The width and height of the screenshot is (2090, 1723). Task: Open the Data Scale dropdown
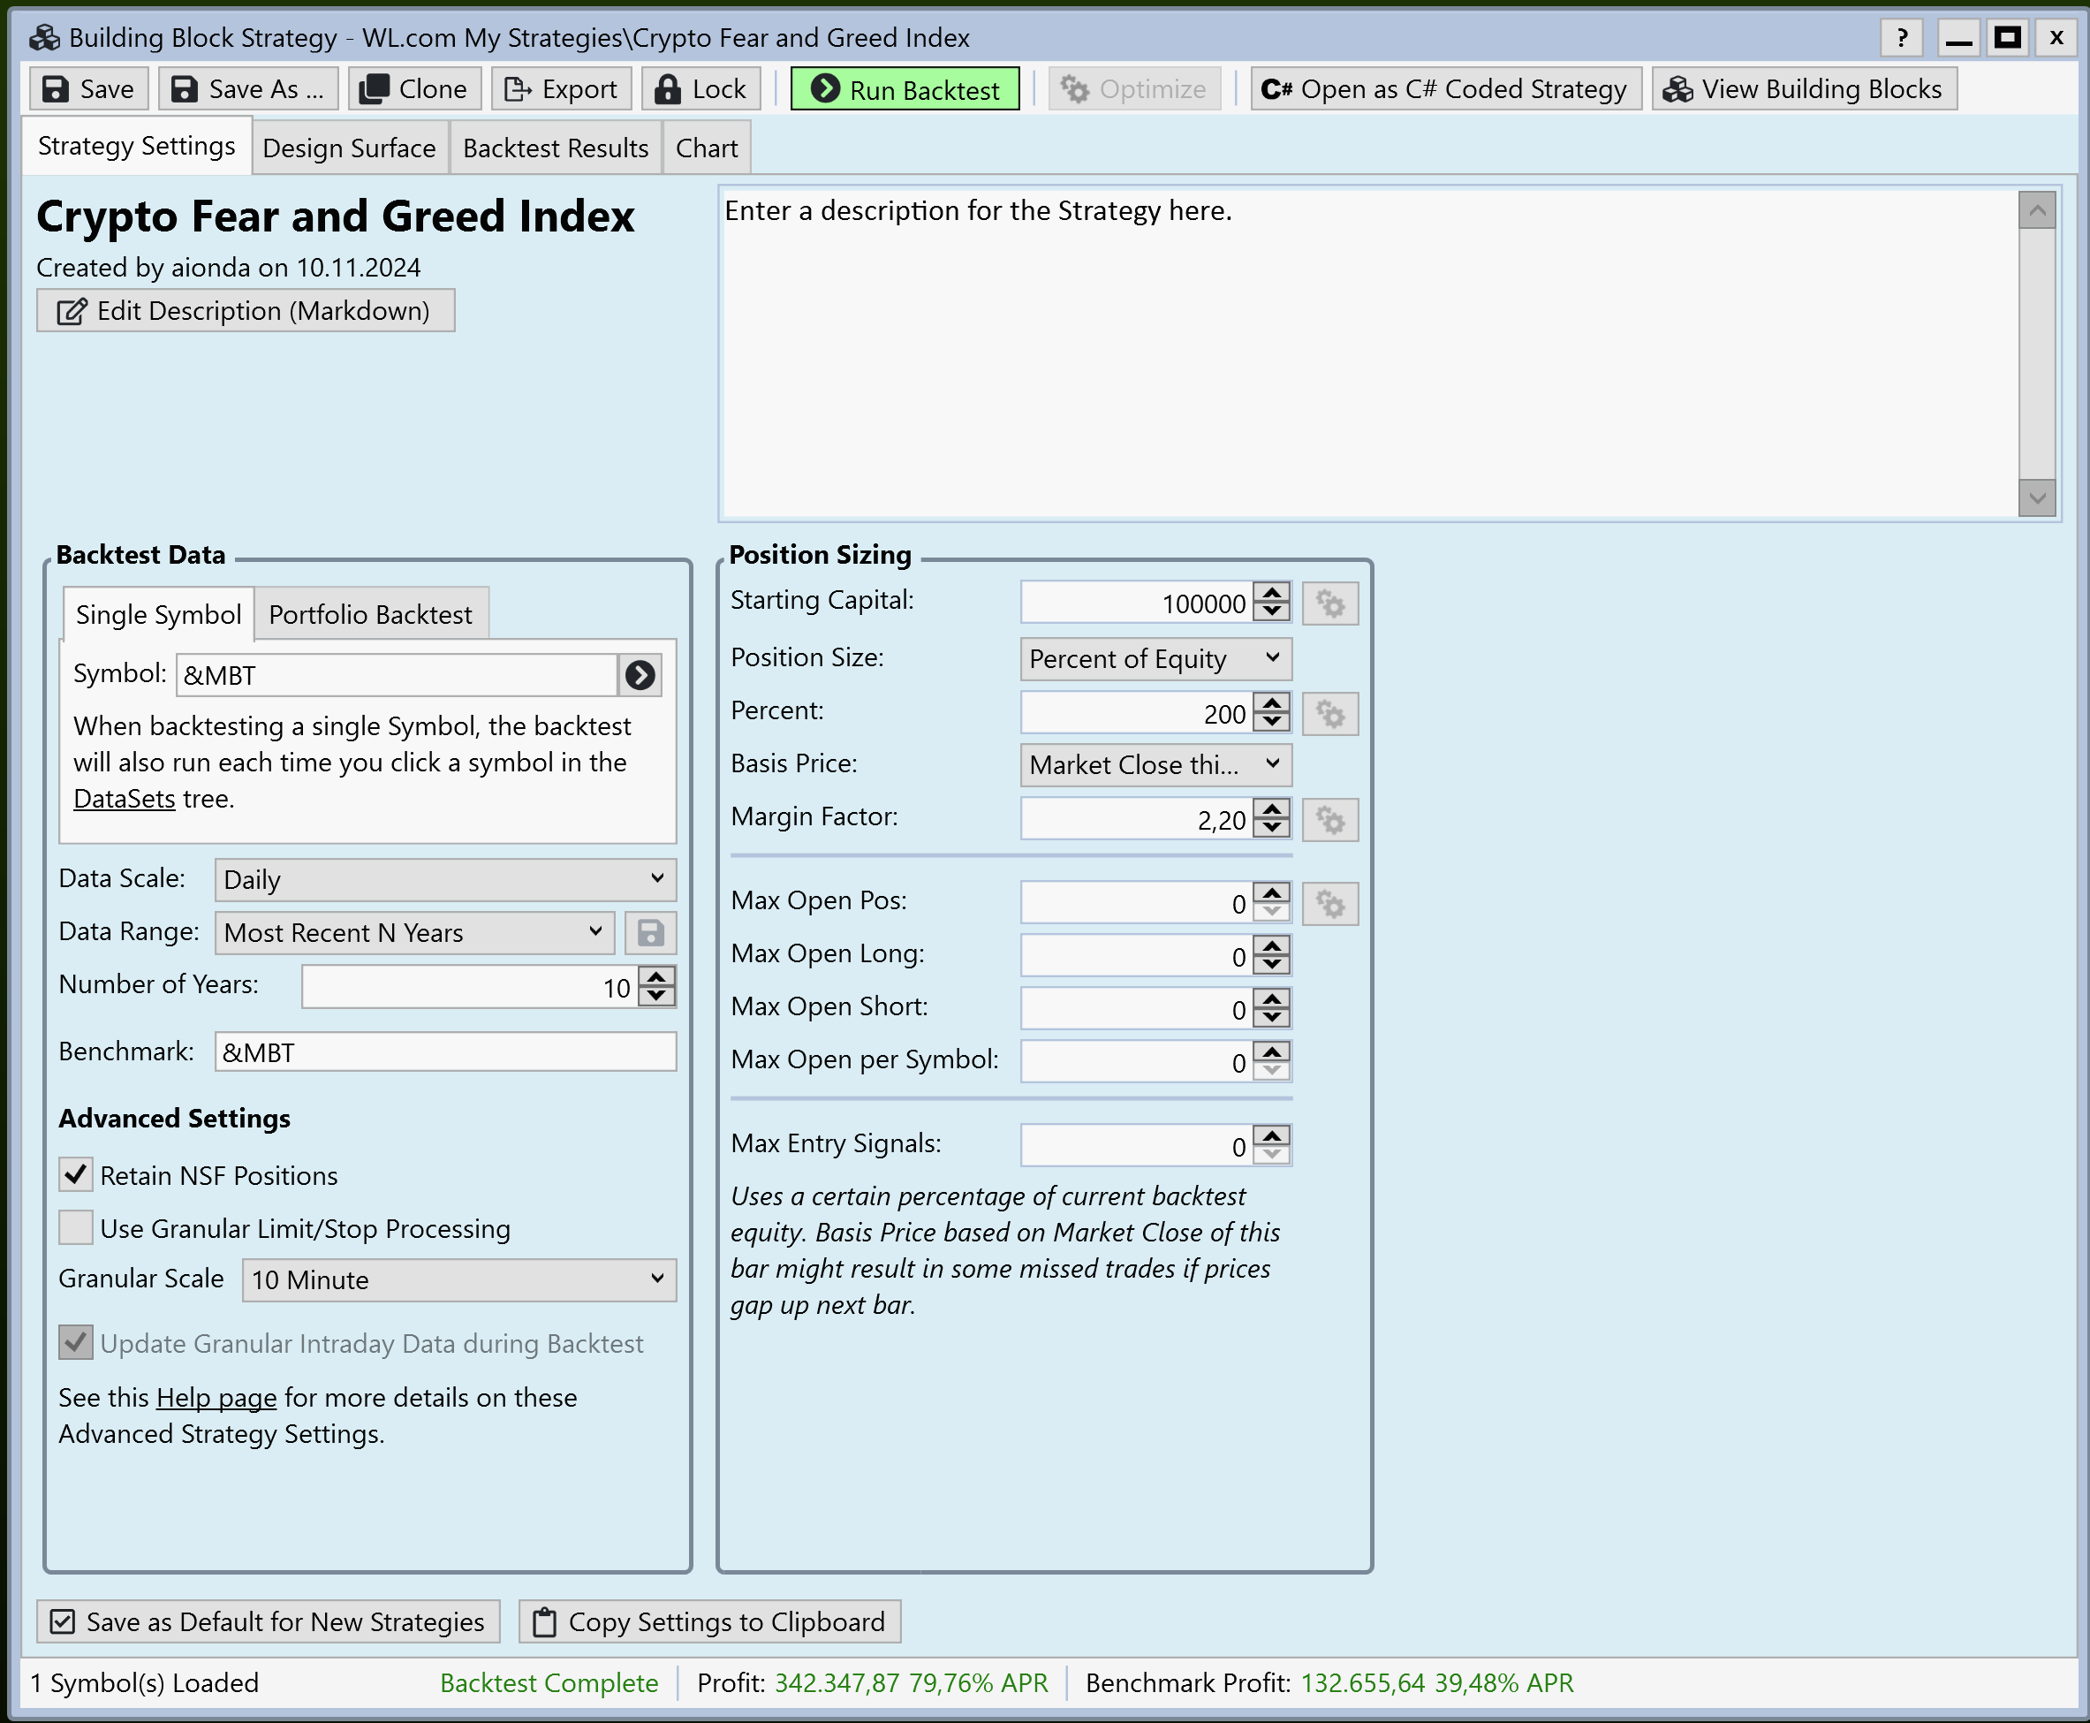(x=445, y=879)
